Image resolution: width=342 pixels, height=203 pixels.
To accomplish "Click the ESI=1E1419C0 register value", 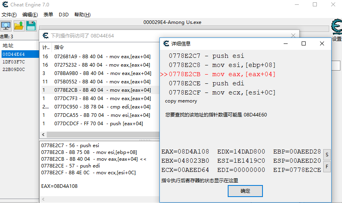I will (241, 161).
